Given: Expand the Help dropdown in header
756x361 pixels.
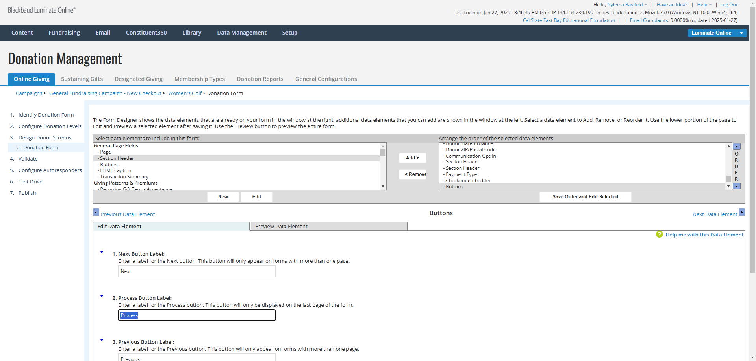Looking at the screenshot, I should 704,5.
